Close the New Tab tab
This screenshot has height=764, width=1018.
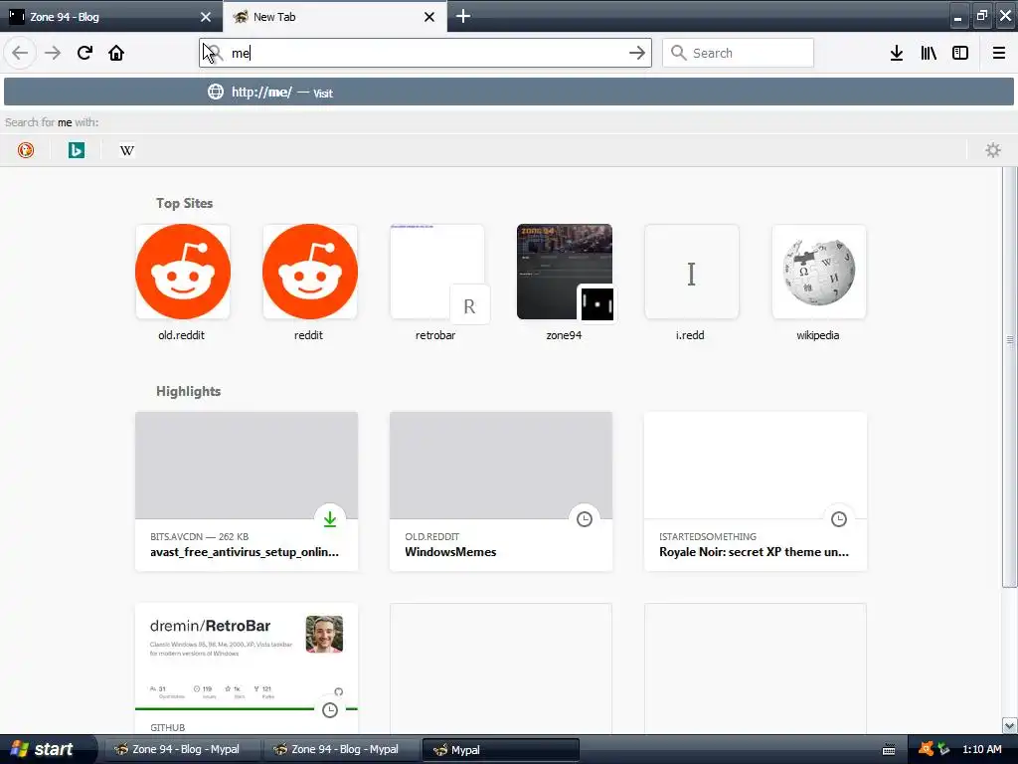point(429,17)
